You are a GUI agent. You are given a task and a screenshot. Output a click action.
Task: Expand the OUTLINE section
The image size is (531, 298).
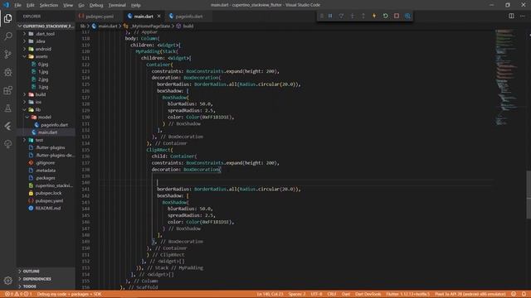(32, 272)
